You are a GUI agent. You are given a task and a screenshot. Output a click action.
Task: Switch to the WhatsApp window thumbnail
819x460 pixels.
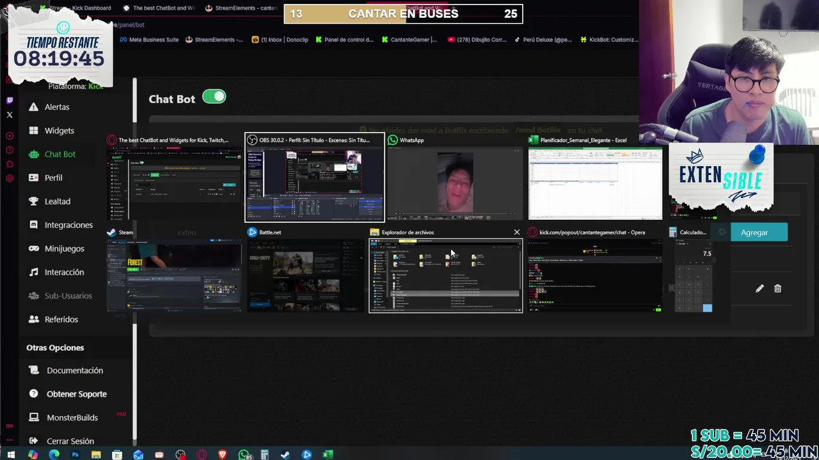pyautogui.click(x=455, y=178)
